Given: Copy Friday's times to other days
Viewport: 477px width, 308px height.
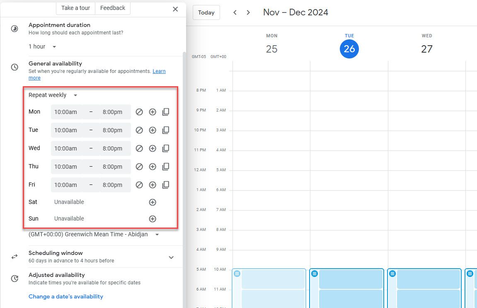Looking at the screenshot, I should click(x=166, y=184).
